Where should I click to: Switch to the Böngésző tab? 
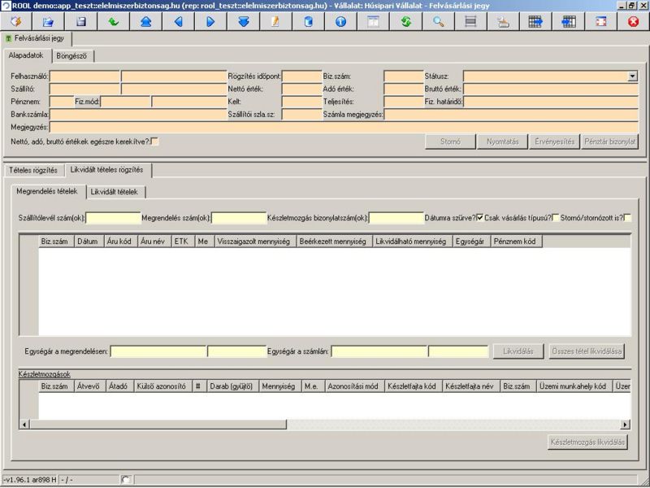tap(74, 56)
